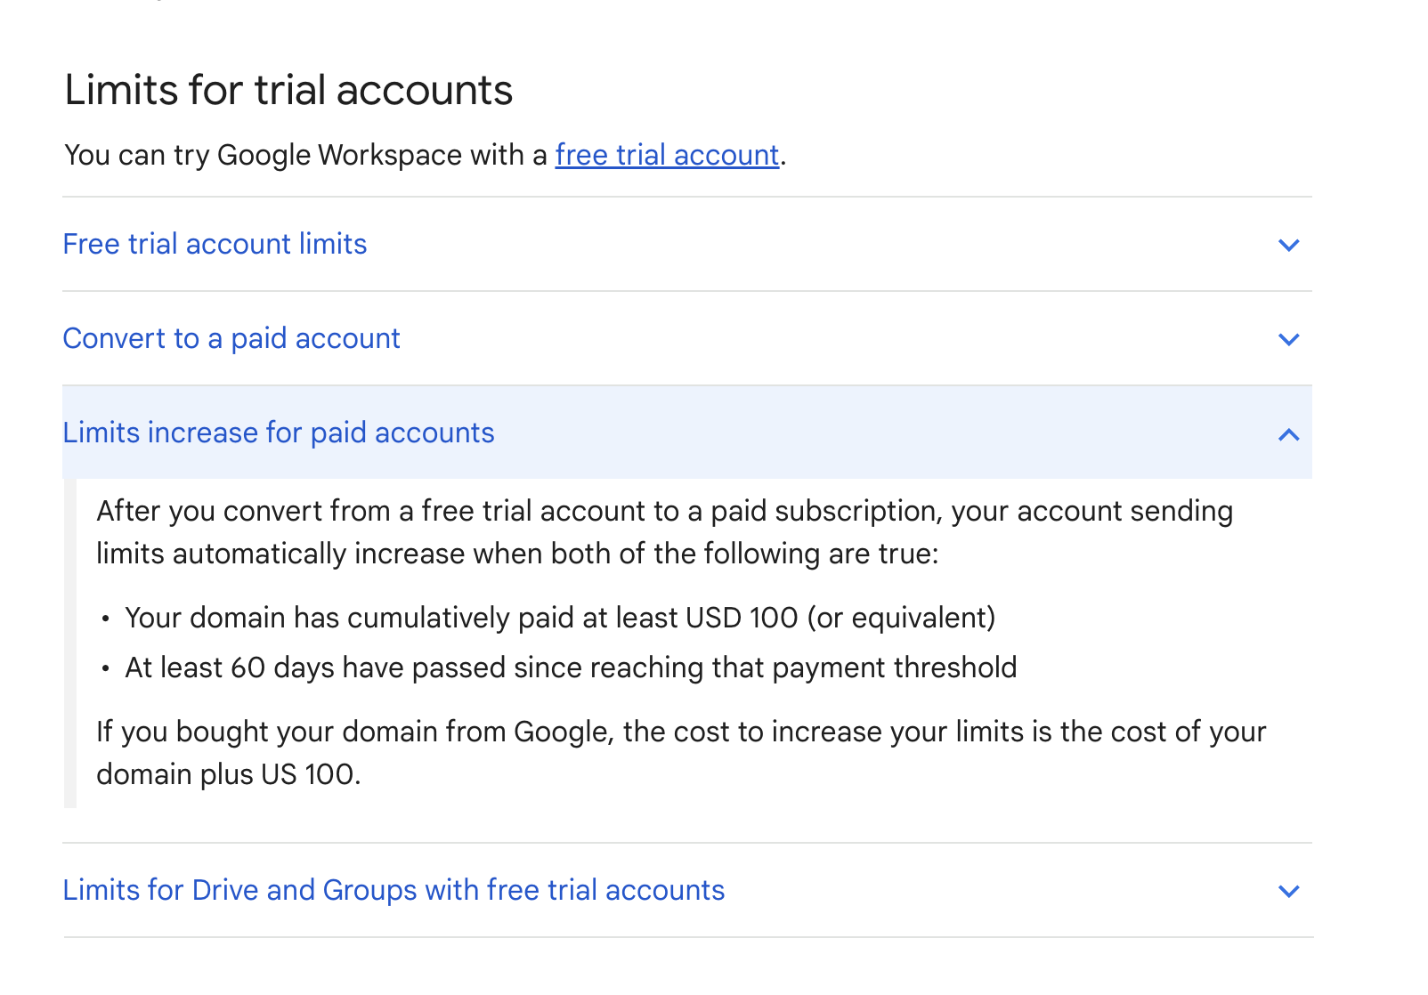The width and height of the screenshot is (1428, 995).
Task: Click the 60 days have passed bullet
Action: point(571,667)
